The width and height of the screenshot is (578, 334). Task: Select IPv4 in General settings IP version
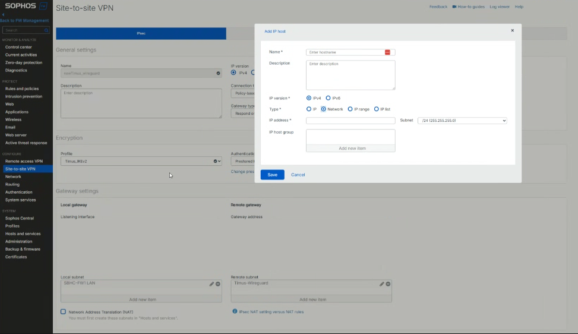(x=233, y=73)
